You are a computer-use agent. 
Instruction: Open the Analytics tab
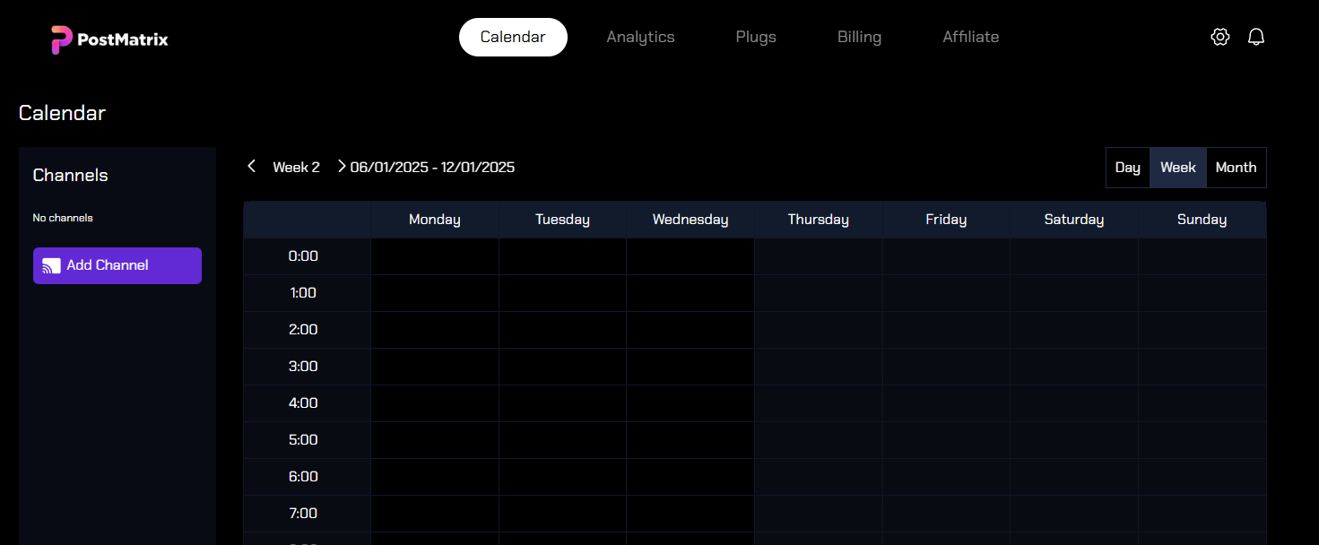coord(640,38)
